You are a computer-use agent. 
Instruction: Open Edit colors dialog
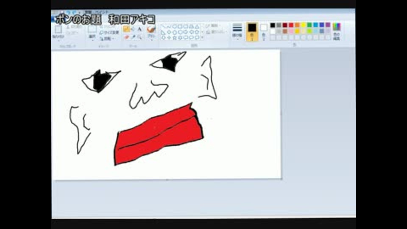pyautogui.click(x=336, y=31)
